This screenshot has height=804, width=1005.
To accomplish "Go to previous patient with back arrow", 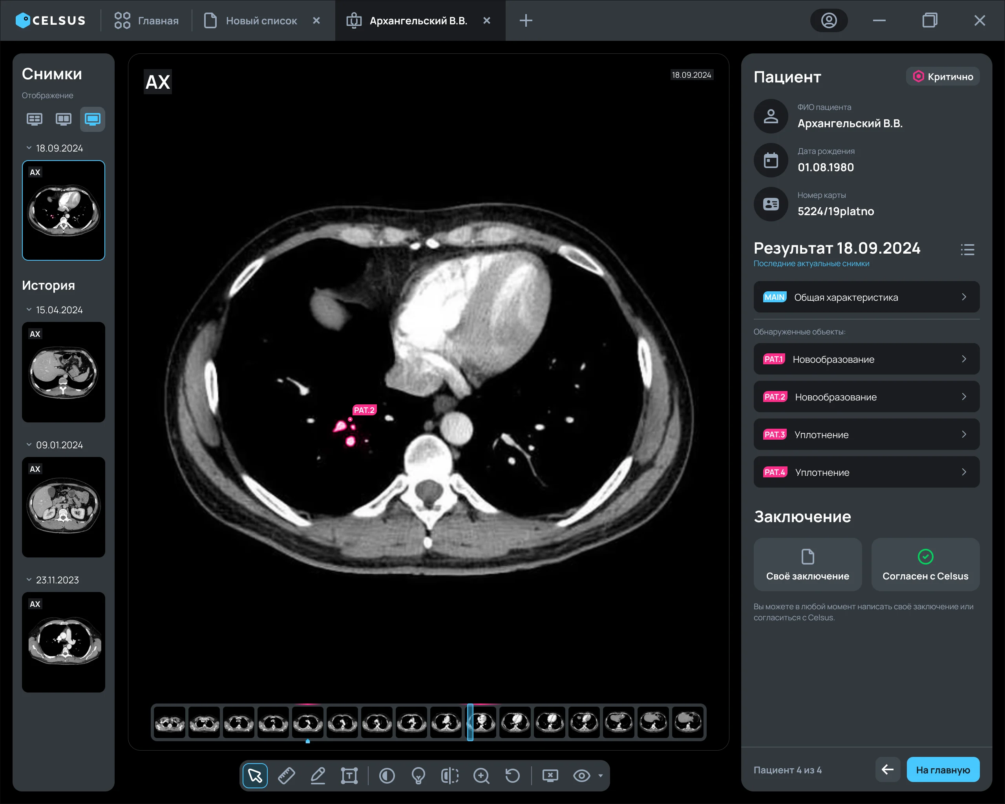I will (888, 770).
